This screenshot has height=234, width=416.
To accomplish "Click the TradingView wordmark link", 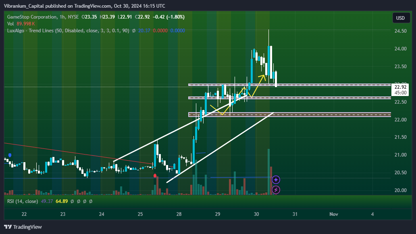I will point(27,227).
